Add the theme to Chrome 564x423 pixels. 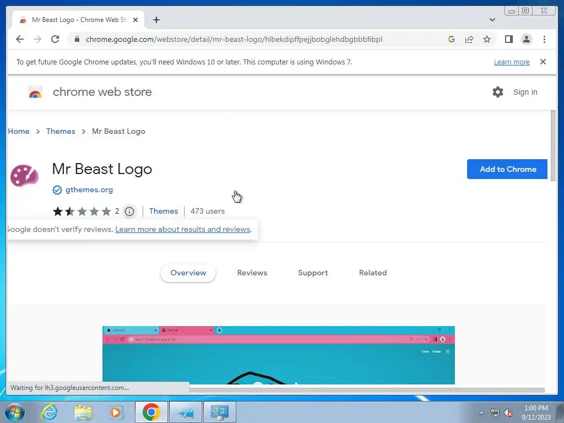[507, 169]
